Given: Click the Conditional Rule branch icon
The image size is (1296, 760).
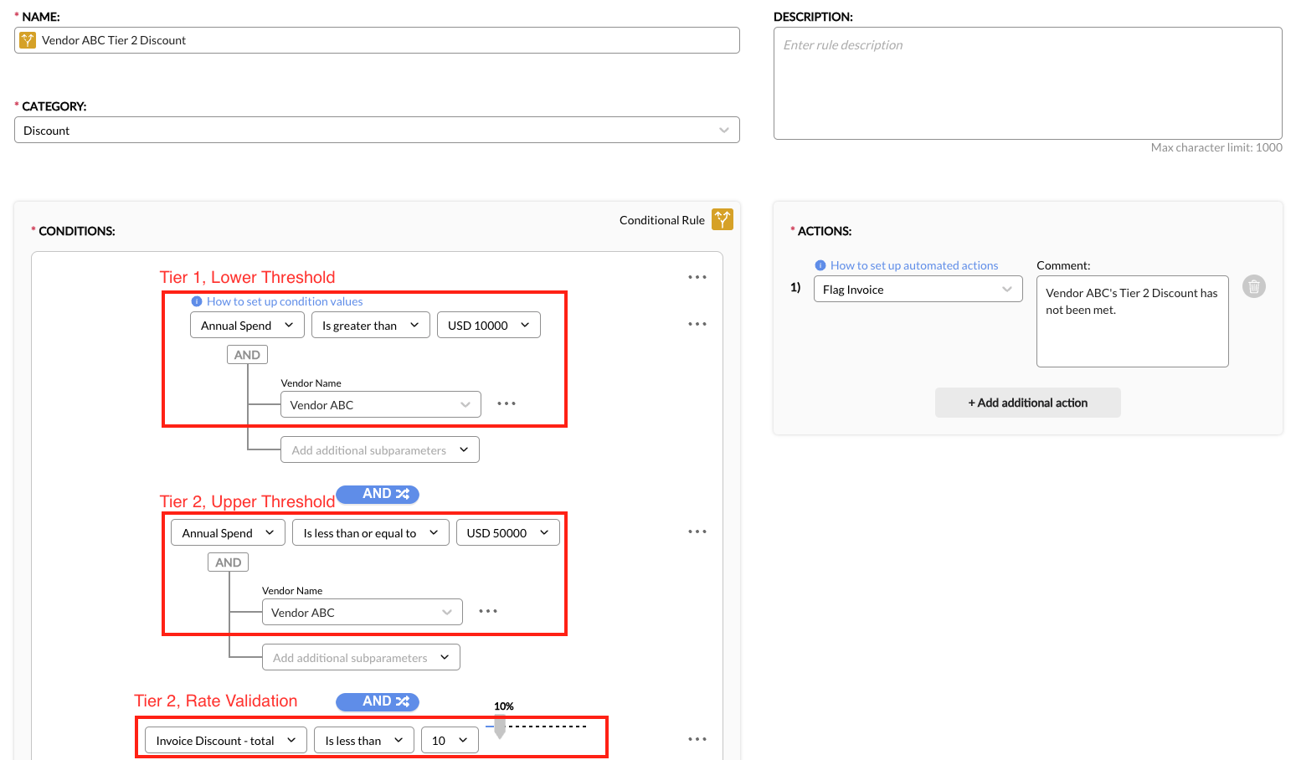Looking at the screenshot, I should pos(722,219).
